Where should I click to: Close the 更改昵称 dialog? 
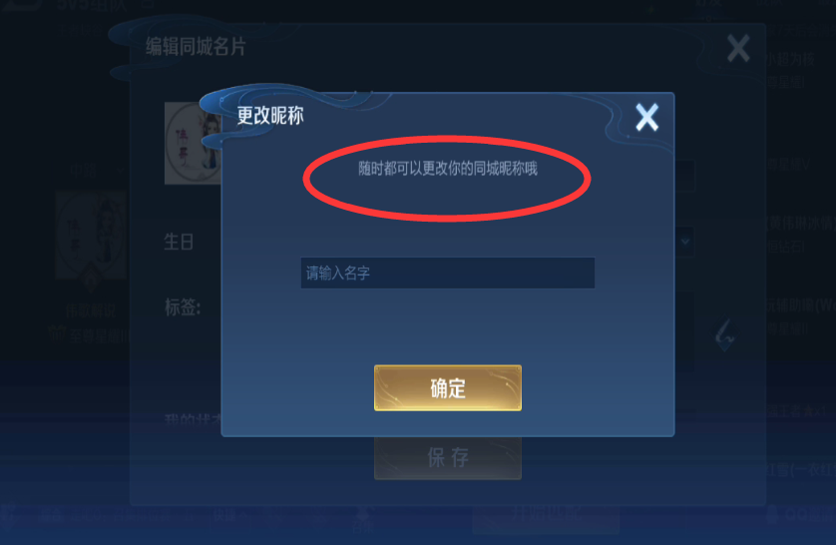click(x=646, y=118)
